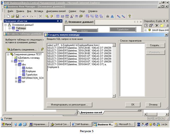Click the Delete X toolbar icon
Image resolution: width=170 pixels, height=134 pixels.
40,16
